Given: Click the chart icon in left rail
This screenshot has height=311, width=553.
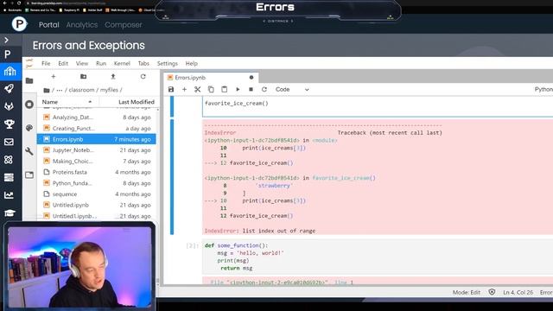Looking at the screenshot, I should 10,195.
